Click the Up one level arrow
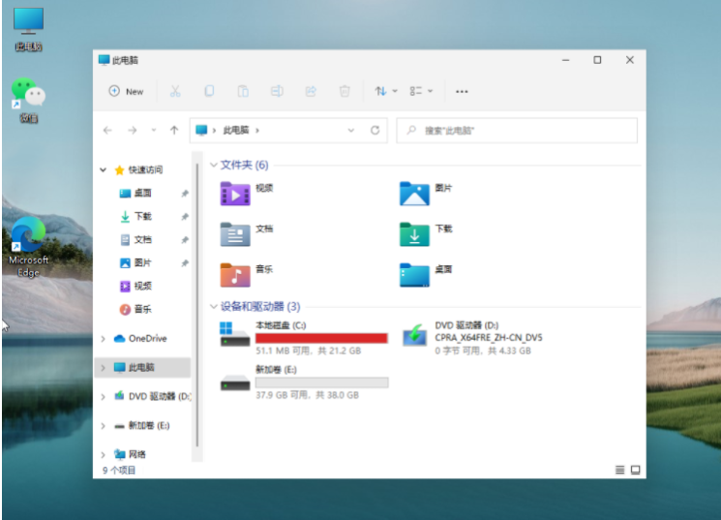The height and width of the screenshot is (520, 721). 174,130
